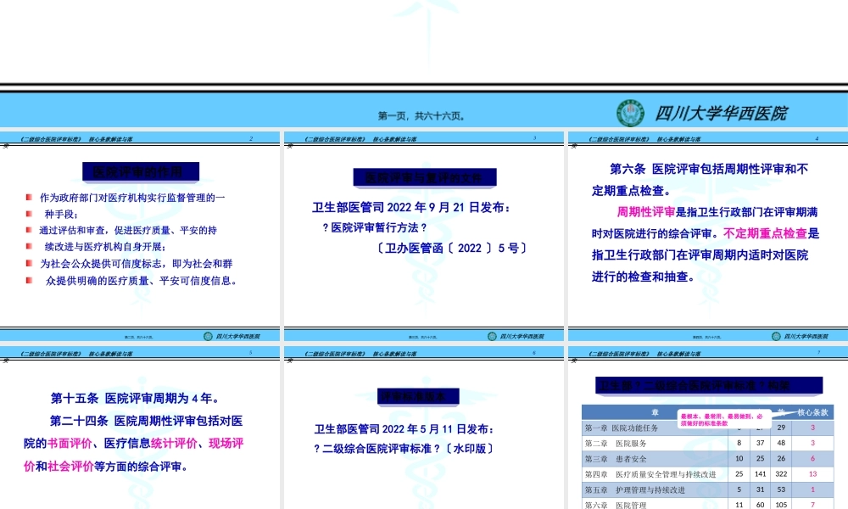
Task: Click the bullet marker before 为社会公众提供可信度标志
Action: point(28,263)
